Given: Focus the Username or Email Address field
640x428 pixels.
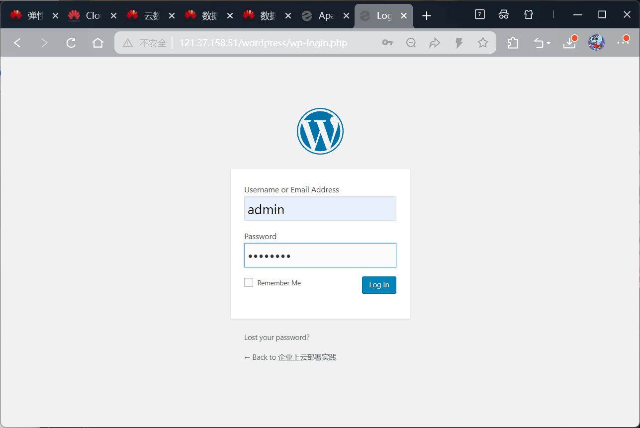Looking at the screenshot, I should pos(320,209).
